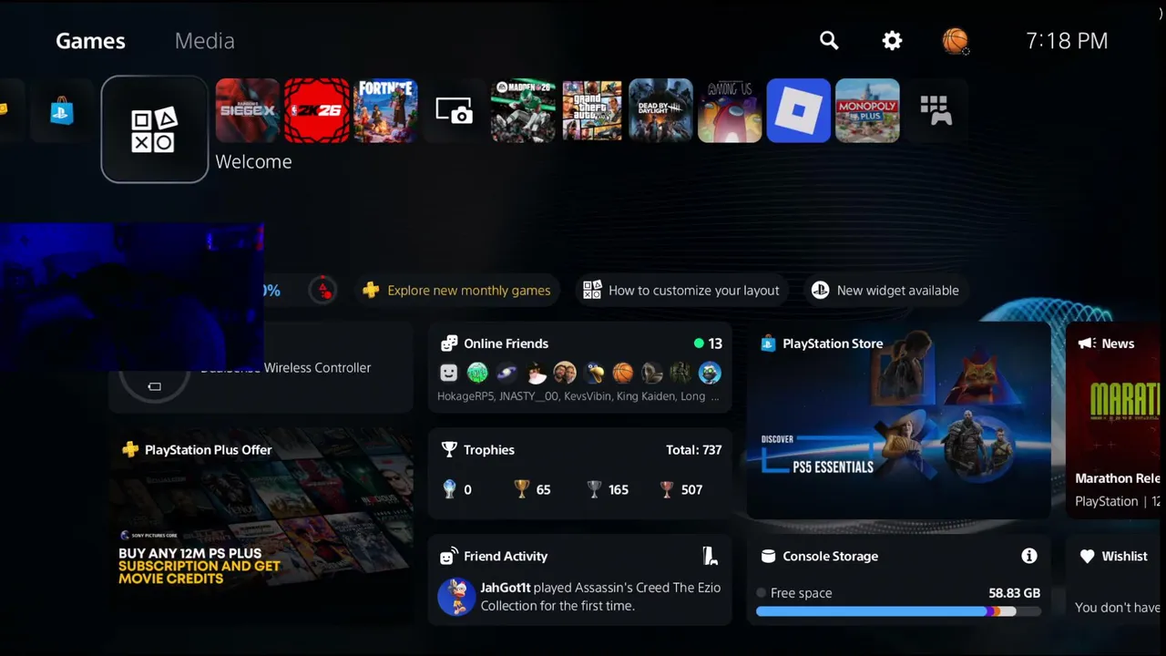This screenshot has width=1166, height=656.
Task: Launch Among Us game tile
Action: pyautogui.click(x=730, y=111)
